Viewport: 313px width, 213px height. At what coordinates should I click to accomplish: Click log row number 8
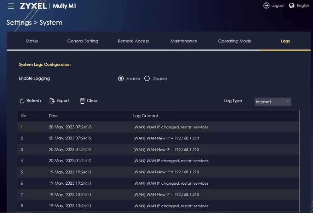[22, 206]
